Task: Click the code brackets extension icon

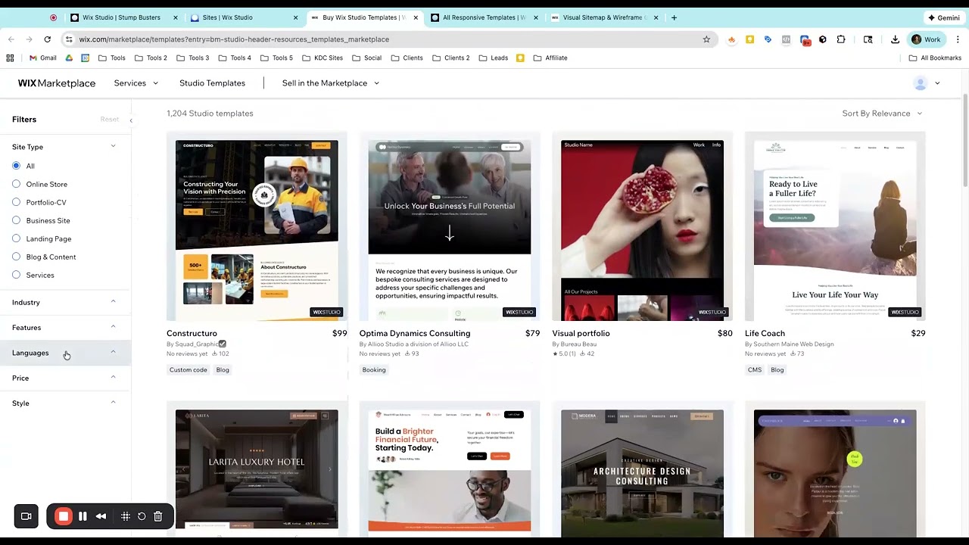Action: tap(787, 39)
